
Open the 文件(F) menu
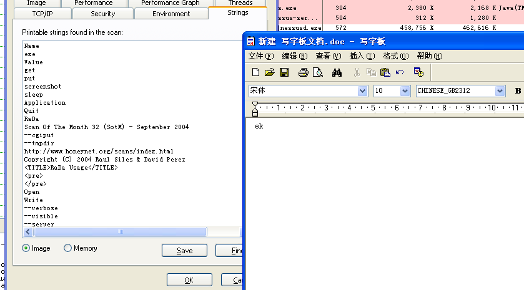click(x=261, y=56)
